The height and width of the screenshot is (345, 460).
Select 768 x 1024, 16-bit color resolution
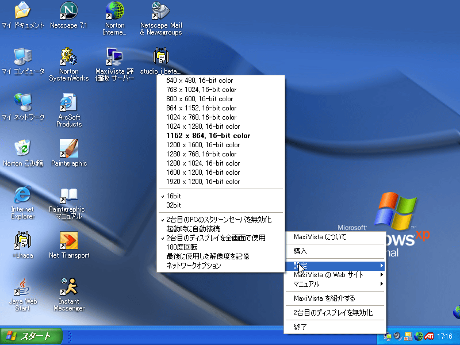coord(221,90)
